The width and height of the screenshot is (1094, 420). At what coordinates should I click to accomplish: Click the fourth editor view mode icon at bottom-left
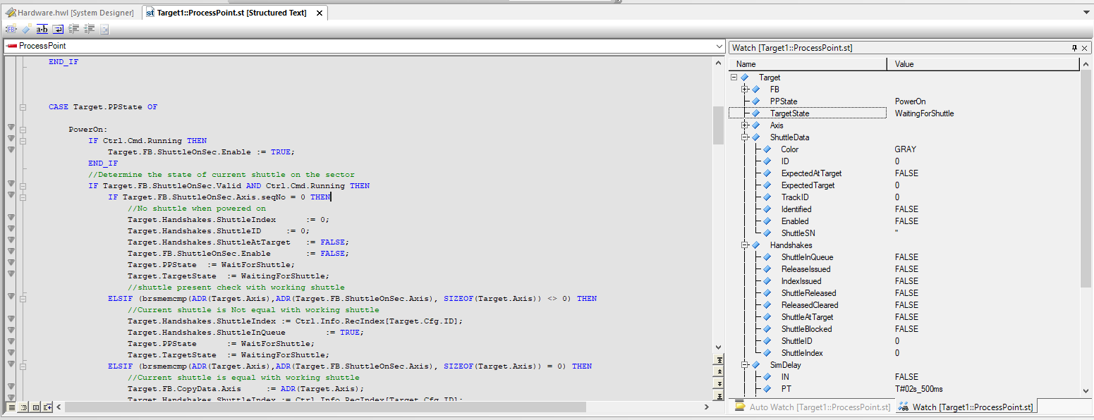pos(47,407)
